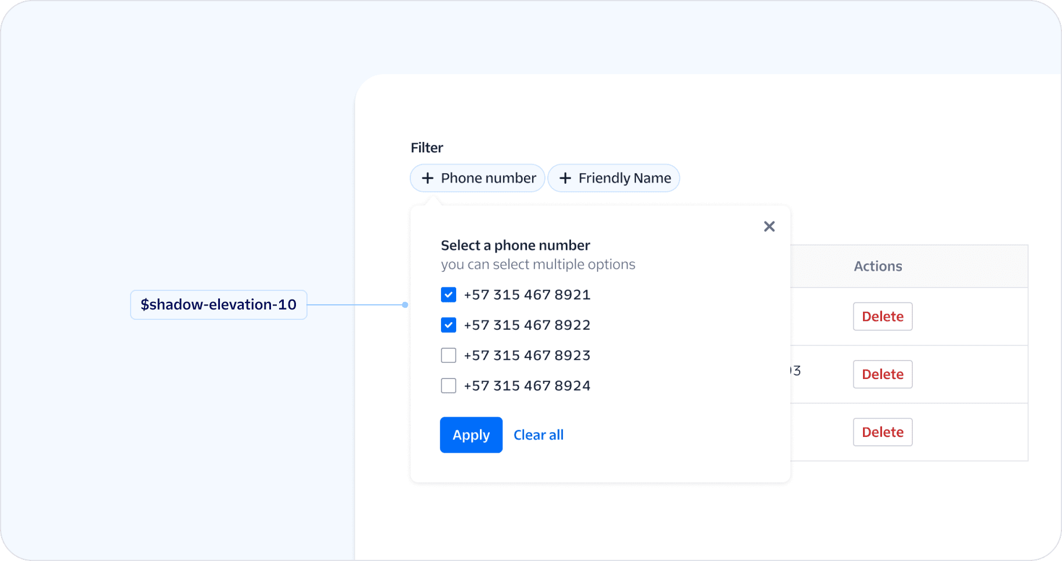Delete the last table row
The width and height of the screenshot is (1062, 561).
(882, 432)
